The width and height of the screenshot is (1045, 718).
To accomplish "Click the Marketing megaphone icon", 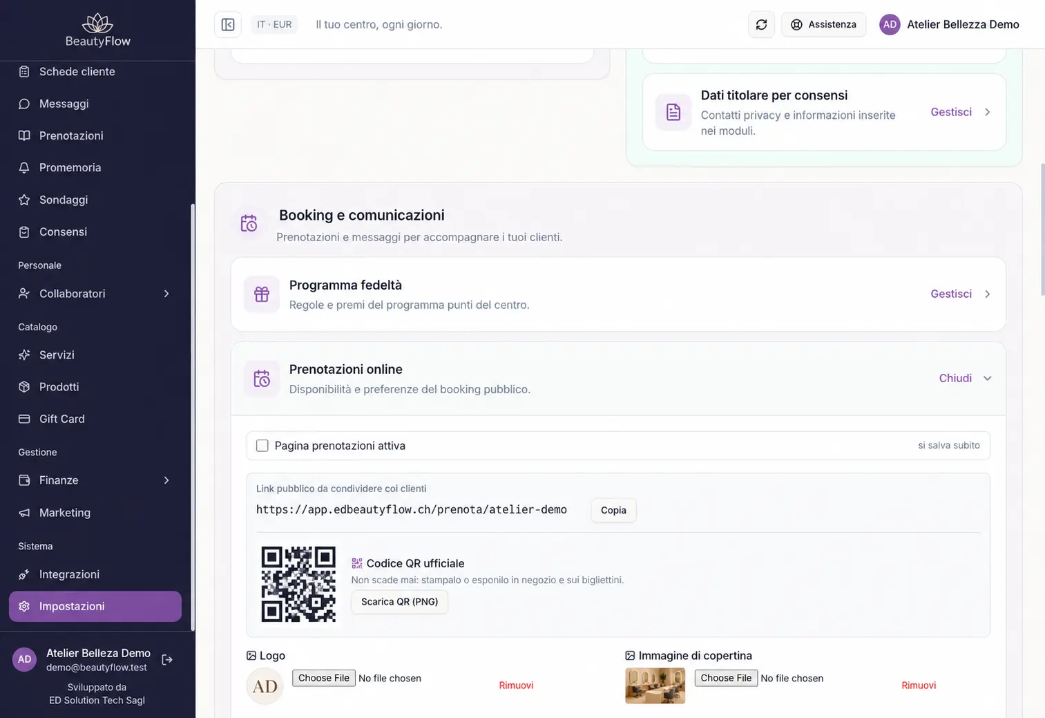I will (24, 513).
